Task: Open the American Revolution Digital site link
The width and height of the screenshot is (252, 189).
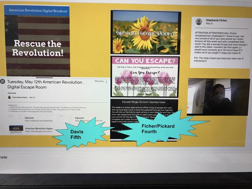Action: (40, 130)
